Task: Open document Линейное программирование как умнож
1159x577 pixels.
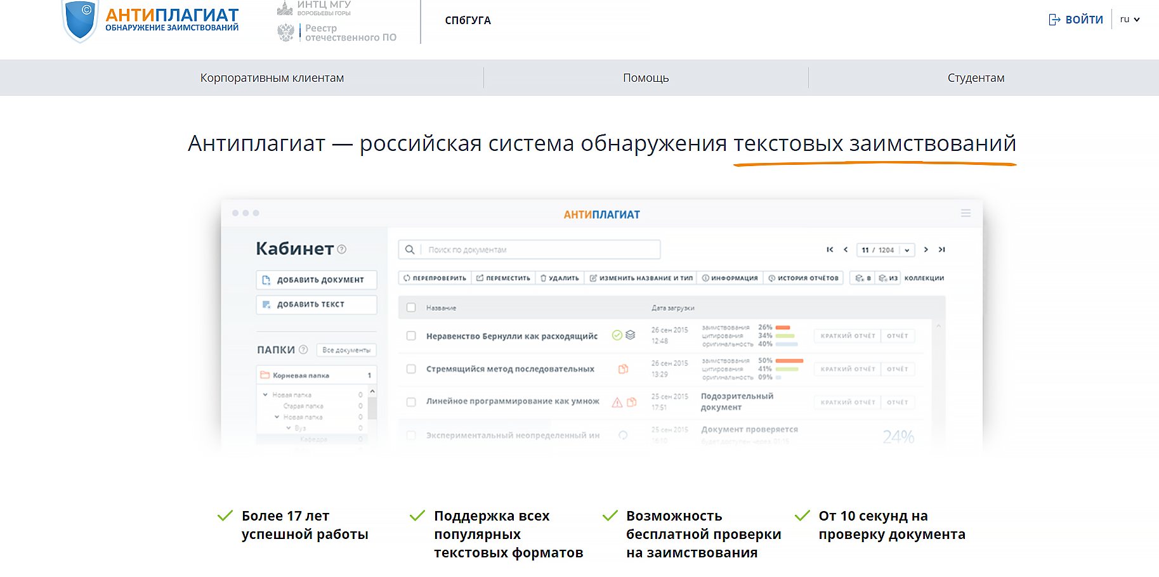Action: click(513, 401)
